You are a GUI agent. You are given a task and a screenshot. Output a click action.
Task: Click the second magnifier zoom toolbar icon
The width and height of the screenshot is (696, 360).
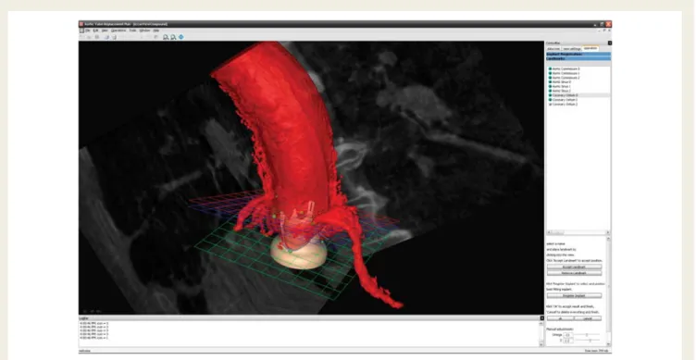(173, 37)
